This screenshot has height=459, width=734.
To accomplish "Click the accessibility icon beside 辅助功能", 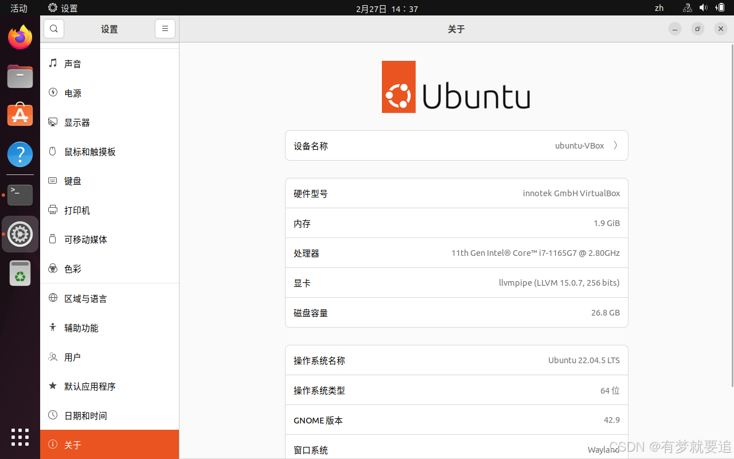I will pyautogui.click(x=53, y=327).
